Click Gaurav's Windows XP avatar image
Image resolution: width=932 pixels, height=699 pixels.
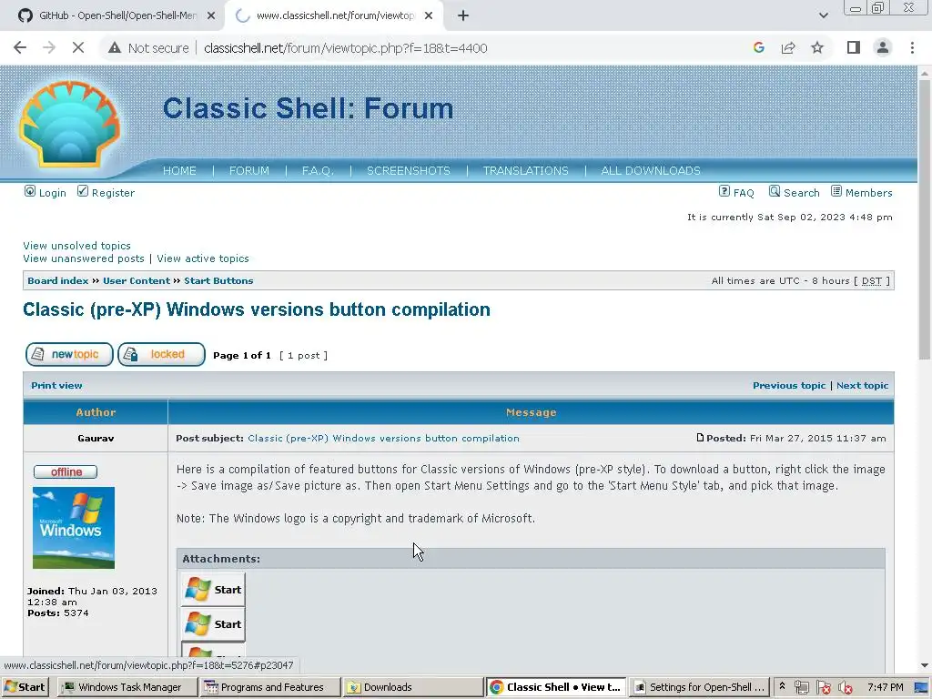(74, 528)
